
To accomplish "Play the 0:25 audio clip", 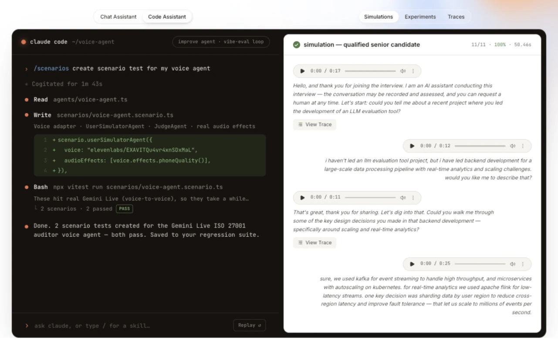I will (413, 264).
